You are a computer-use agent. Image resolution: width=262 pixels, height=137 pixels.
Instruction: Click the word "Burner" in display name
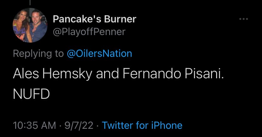[x=122, y=19]
